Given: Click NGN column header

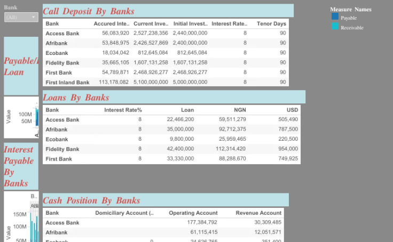Looking at the screenshot, I should pos(240,110).
